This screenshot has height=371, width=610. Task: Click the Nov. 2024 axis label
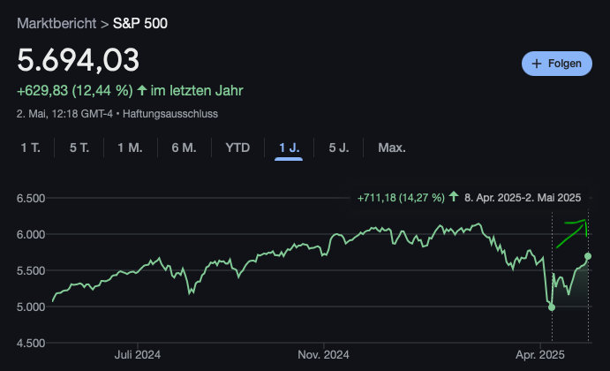(x=323, y=354)
